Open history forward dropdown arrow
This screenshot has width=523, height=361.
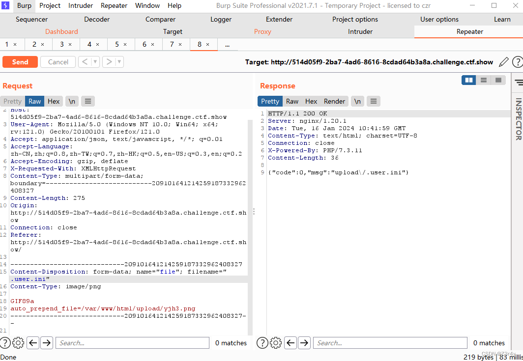click(x=119, y=62)
